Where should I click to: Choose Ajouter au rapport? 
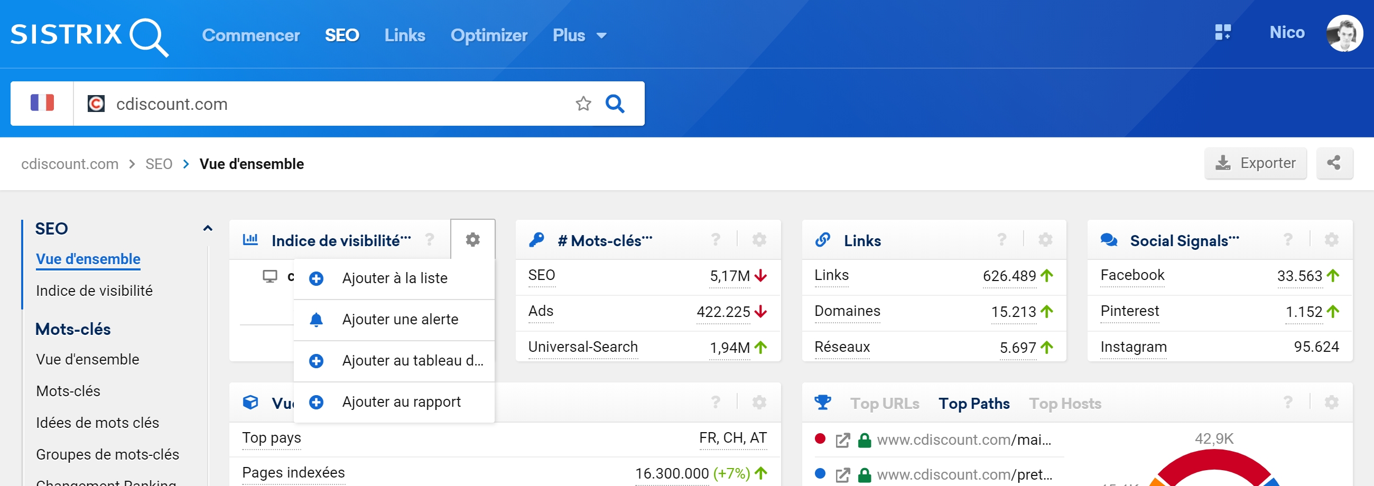point(394,402)
